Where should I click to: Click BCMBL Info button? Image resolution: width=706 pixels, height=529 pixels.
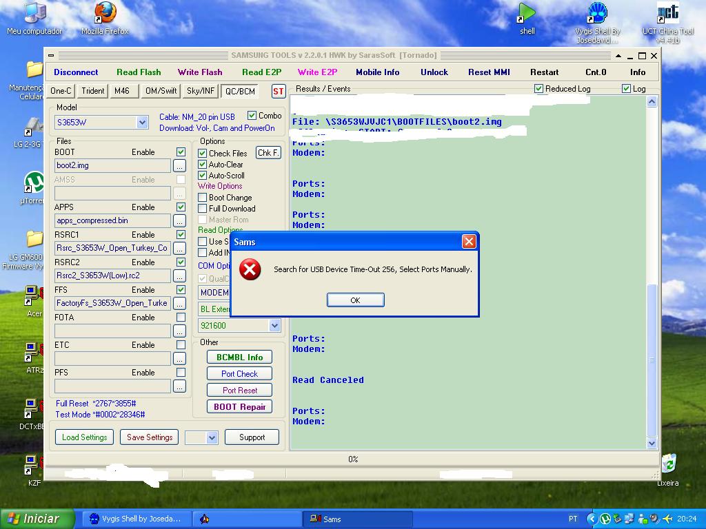point(239,357)
